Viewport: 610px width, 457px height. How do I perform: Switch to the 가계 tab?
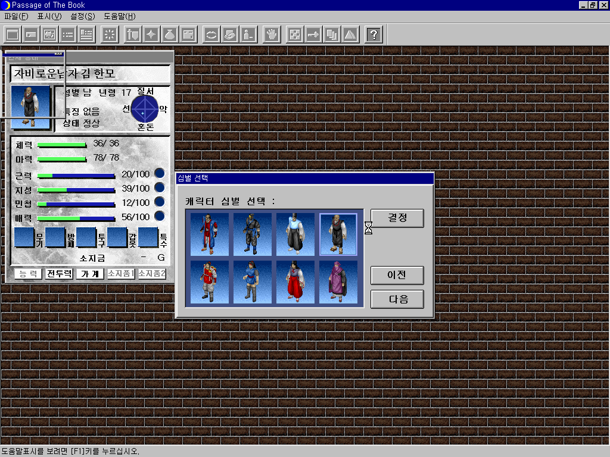pyautogui.click(x=91, y=274)
